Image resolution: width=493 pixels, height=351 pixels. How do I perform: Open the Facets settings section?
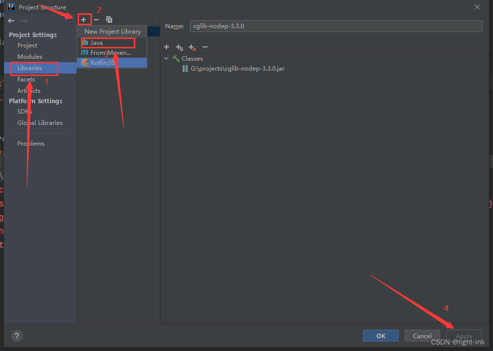pos(26,79)
